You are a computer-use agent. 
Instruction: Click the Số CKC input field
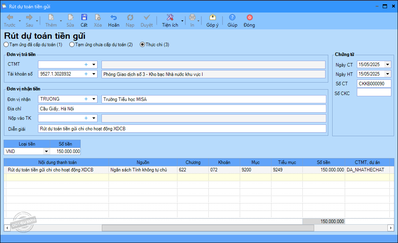(x=374, y=93)
